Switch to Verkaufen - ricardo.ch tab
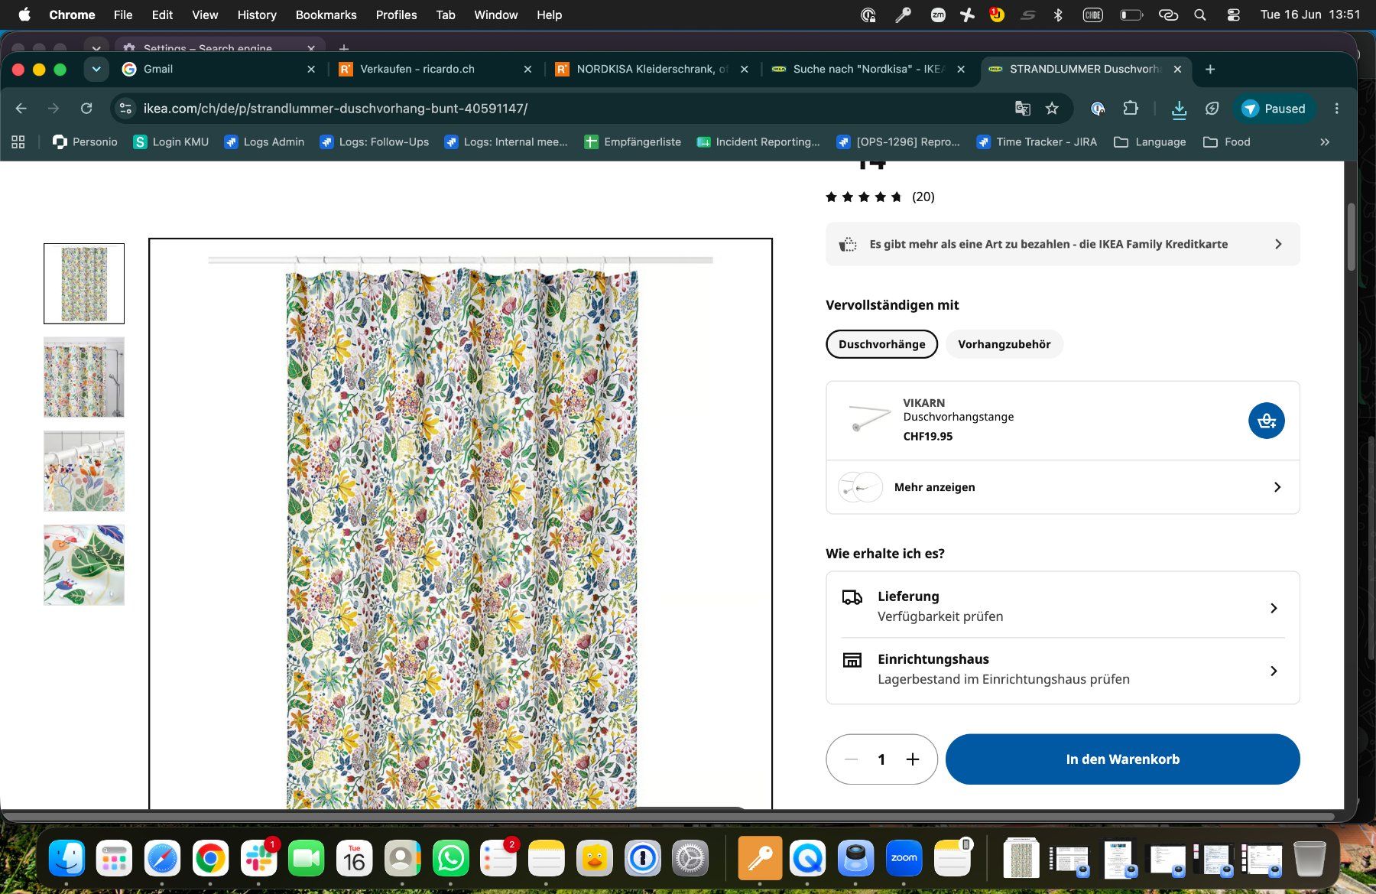Screen dimensions: 1376x894 tap(434, 69)
